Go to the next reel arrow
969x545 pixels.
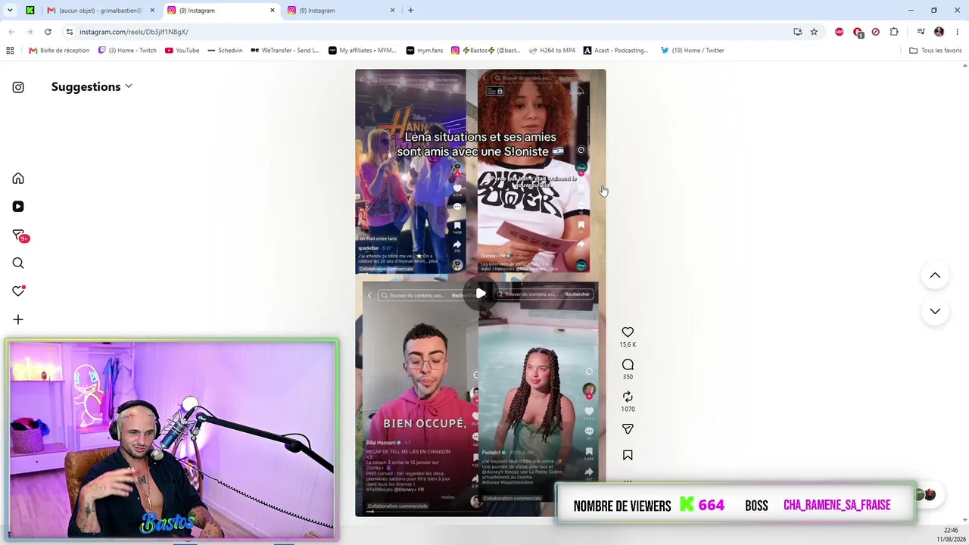935,311
